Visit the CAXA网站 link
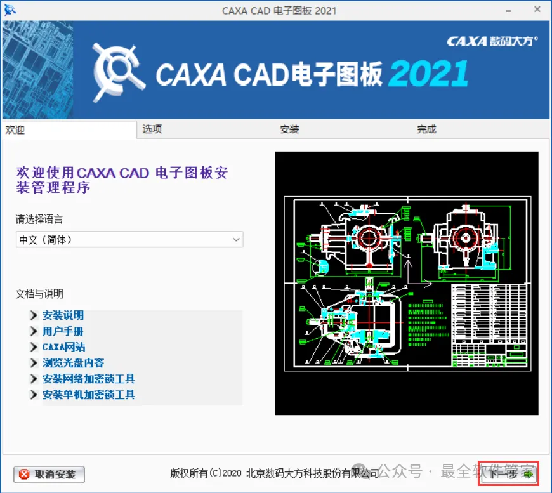 click(x=63, y=347)
